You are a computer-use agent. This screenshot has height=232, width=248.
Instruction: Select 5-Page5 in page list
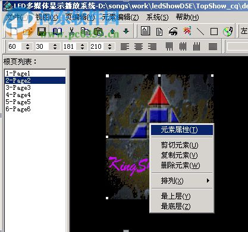tap(35, 102)
